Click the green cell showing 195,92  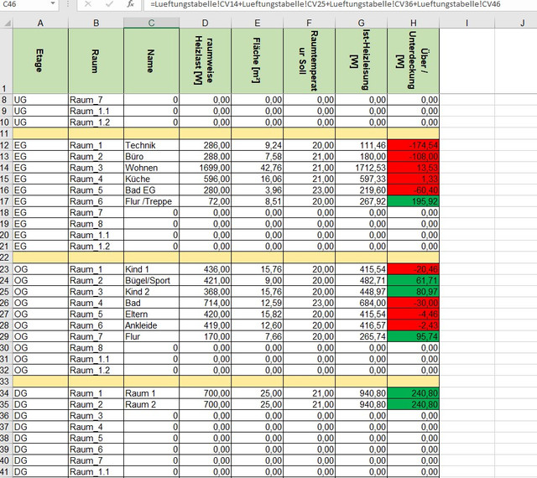(414, 201)
